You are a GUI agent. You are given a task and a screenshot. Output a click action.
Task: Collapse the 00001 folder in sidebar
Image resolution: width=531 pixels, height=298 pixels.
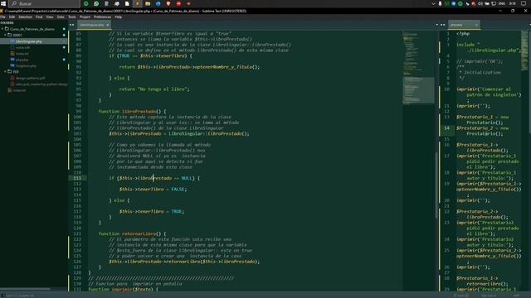pyautogui.click(x=5, y=35)
